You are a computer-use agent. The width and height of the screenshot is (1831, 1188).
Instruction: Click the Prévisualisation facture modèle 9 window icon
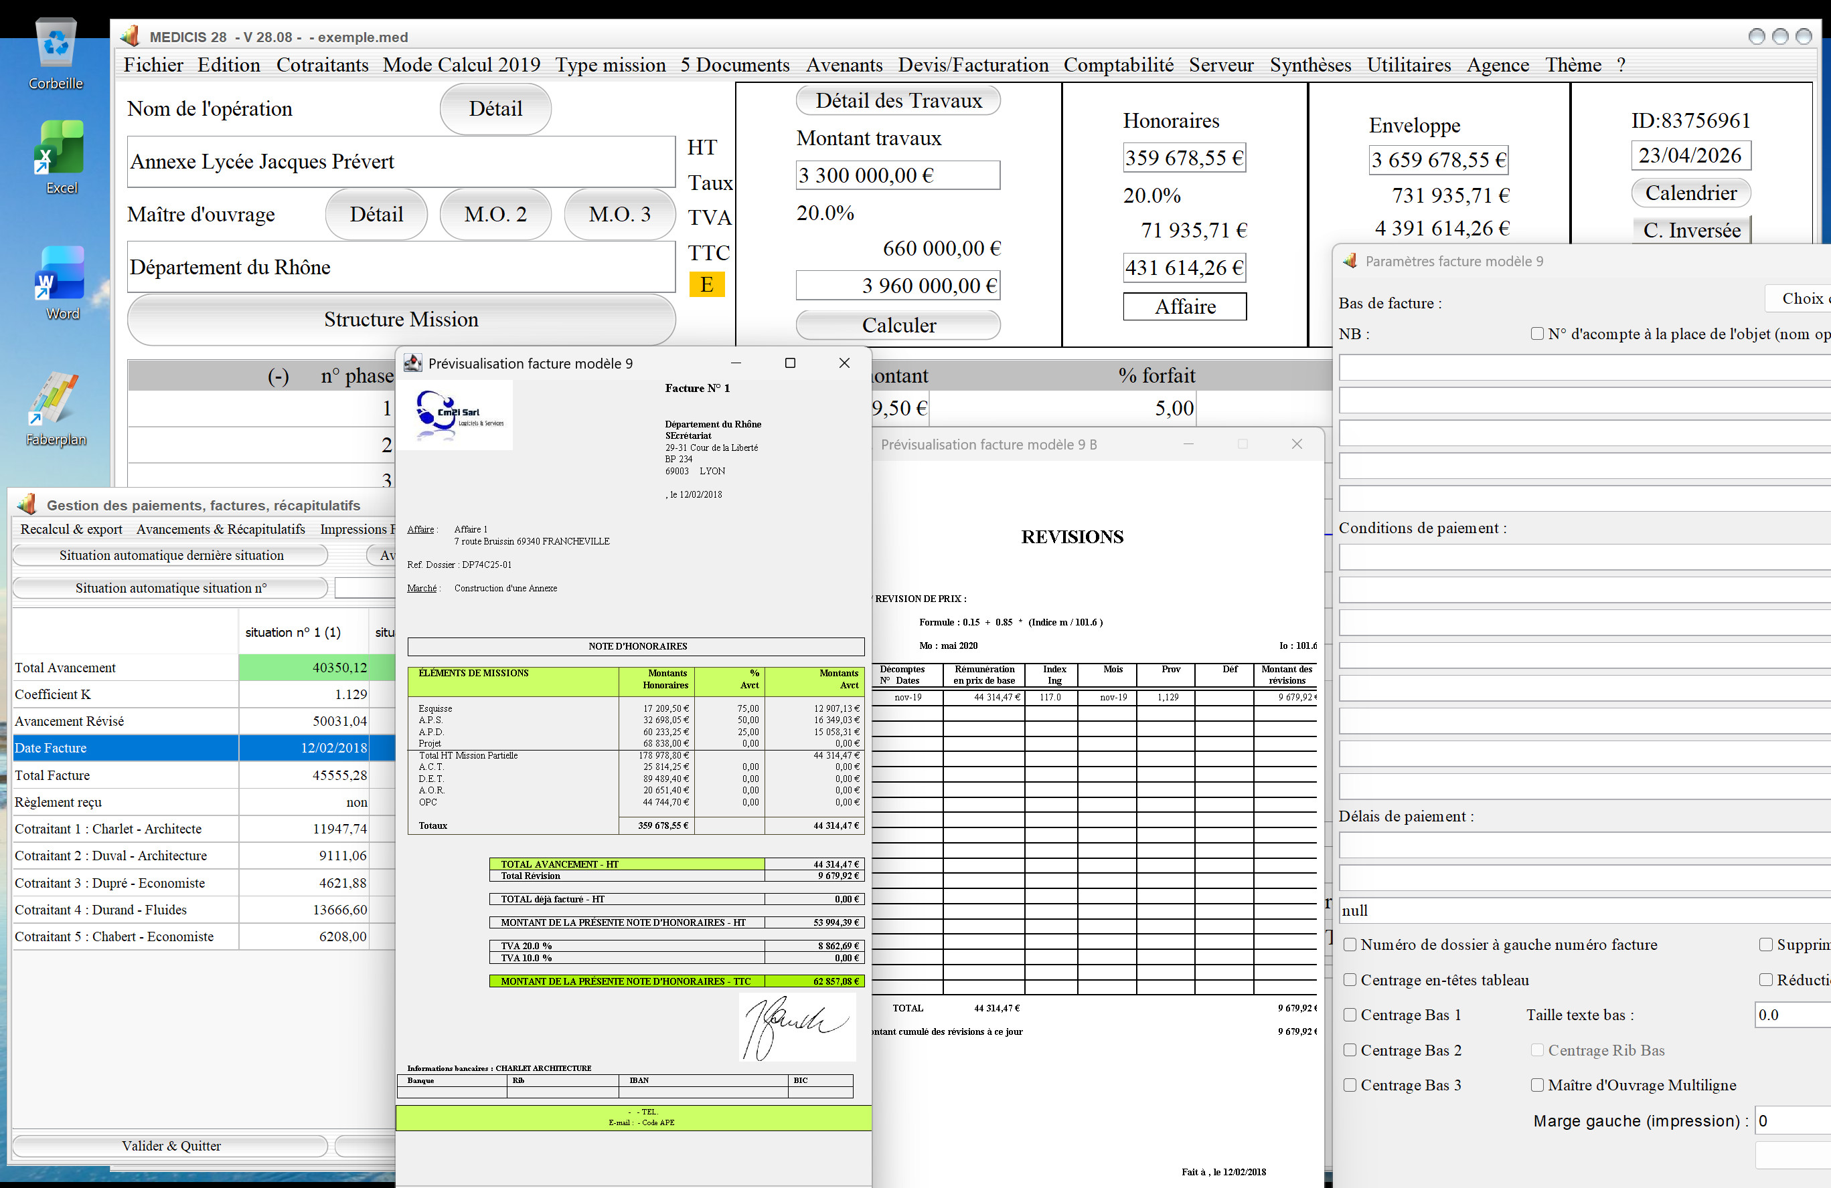pyautogui.click(x=413, y=363)
